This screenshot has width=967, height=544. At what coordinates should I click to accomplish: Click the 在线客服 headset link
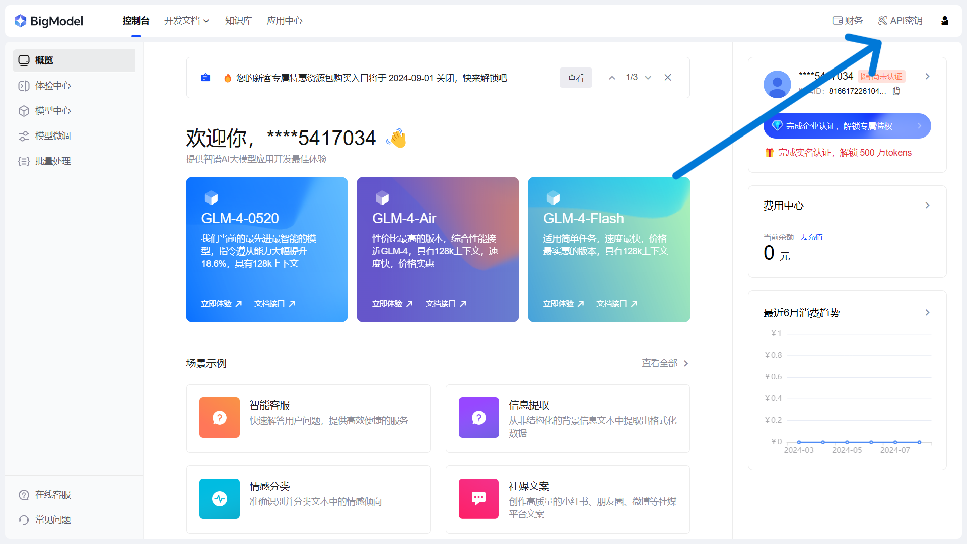pos(44,495)
